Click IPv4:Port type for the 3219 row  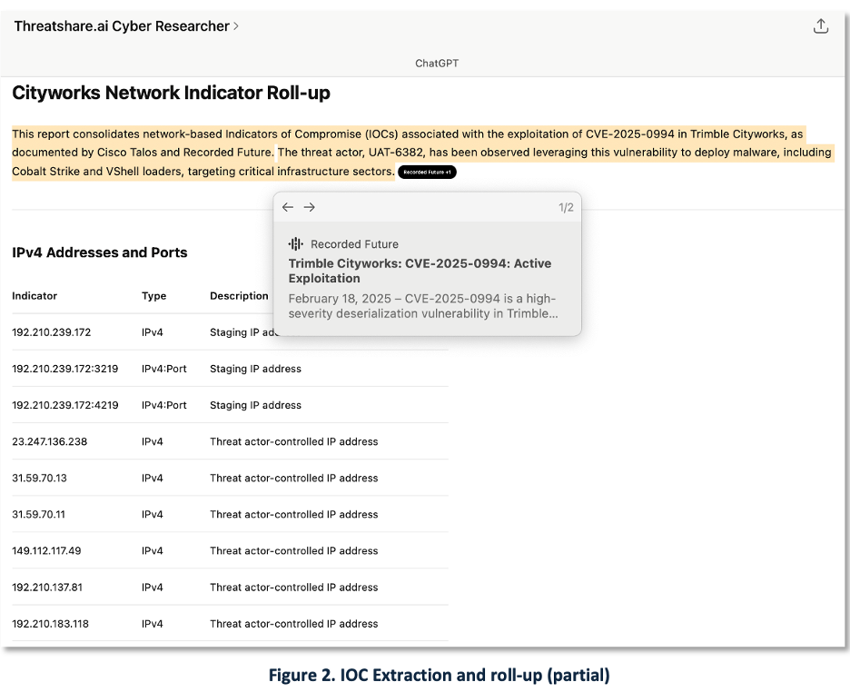(x=164, y=369)
